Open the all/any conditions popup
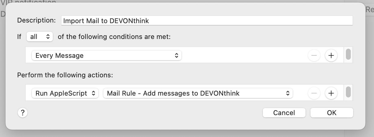The image size is (374, 137). 40,37
